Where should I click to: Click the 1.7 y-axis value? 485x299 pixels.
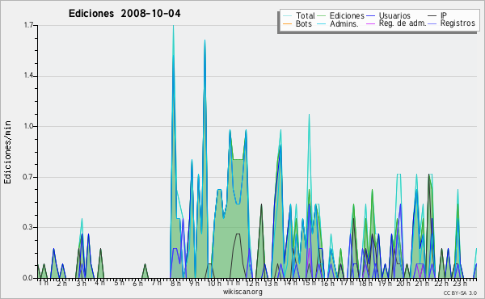[x=28, y=25]
